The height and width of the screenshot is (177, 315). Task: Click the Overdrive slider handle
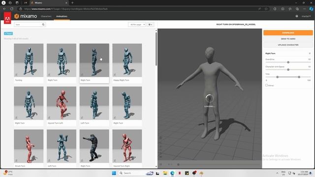tap(288, 62)
